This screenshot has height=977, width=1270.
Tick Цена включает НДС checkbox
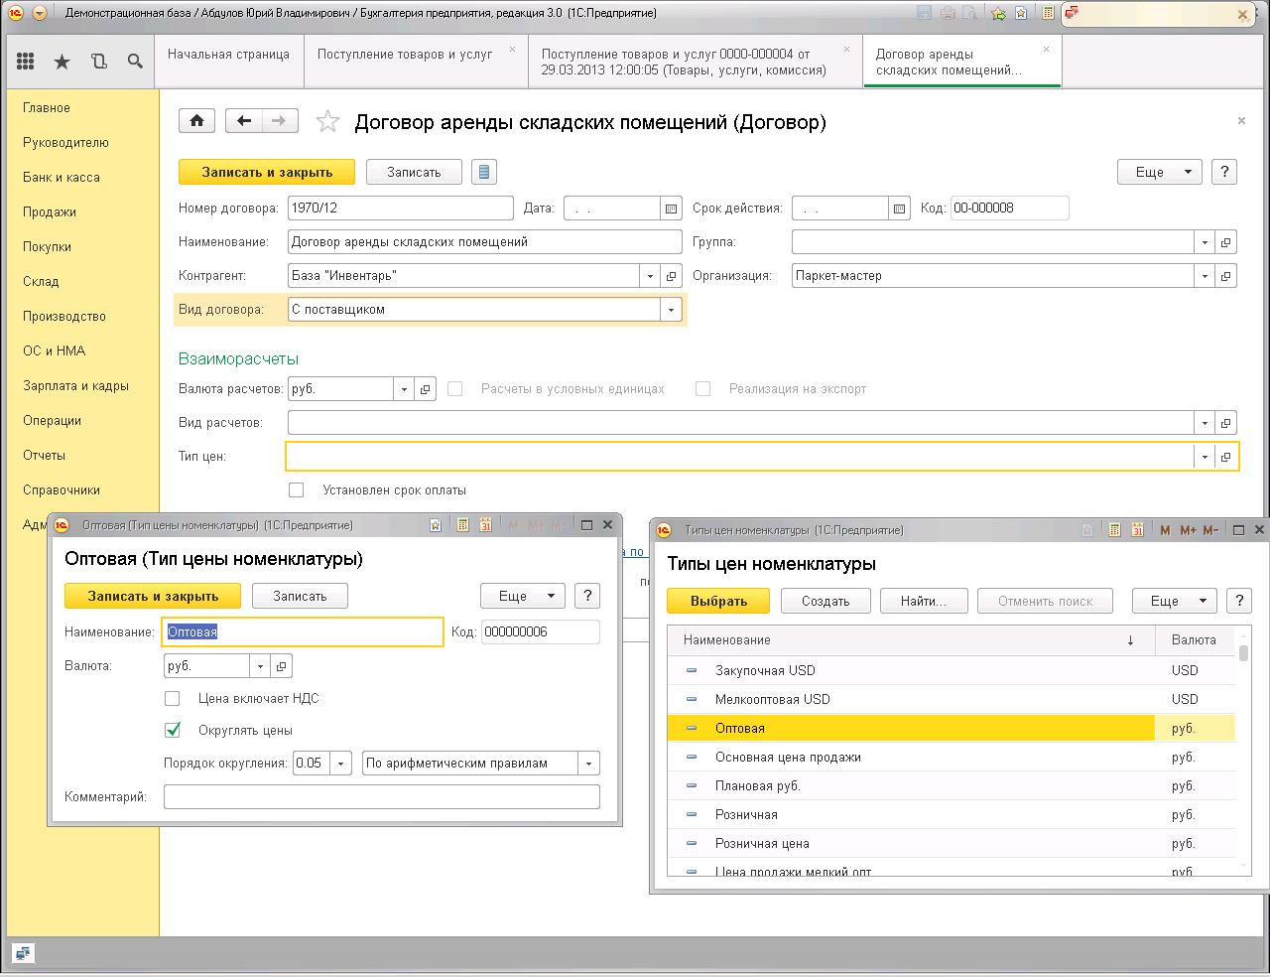[x=173, y=699]
